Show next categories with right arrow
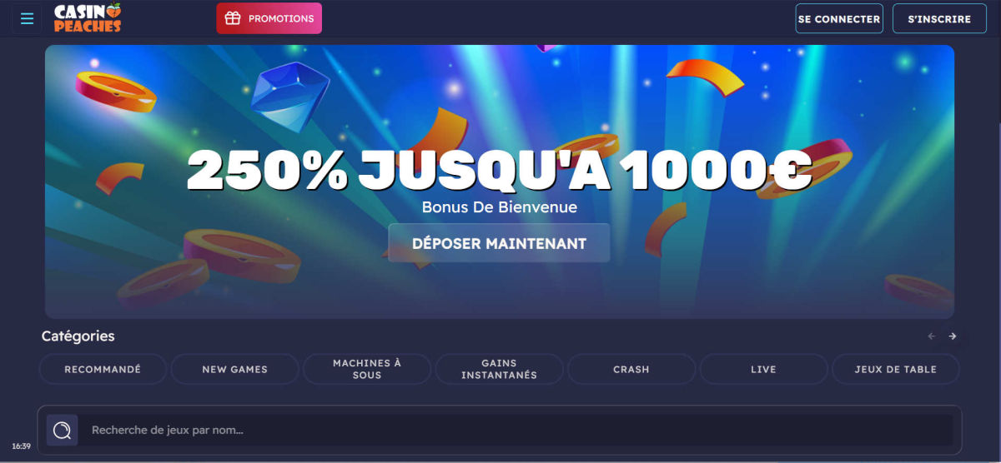Image resolution: width=1001 pixels, height=463 pixels. coord(953,336)
